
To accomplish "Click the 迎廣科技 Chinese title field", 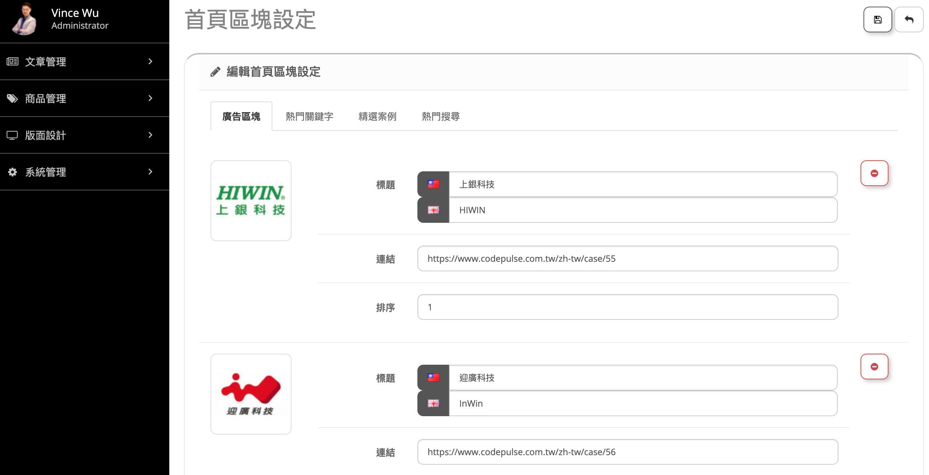I will click(x=643, y=378).
